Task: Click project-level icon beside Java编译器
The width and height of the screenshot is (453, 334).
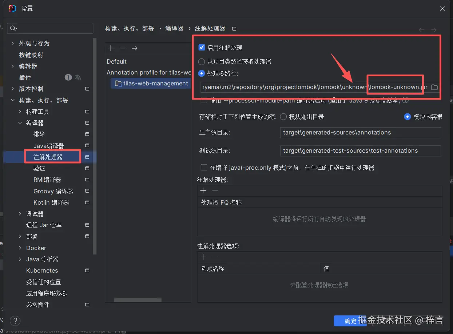Action: pos(87,146)
